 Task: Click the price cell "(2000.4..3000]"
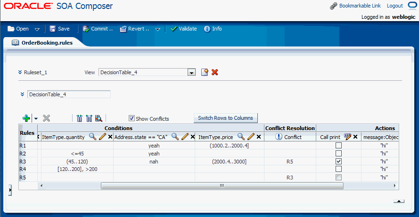click(x=229, y=162)
